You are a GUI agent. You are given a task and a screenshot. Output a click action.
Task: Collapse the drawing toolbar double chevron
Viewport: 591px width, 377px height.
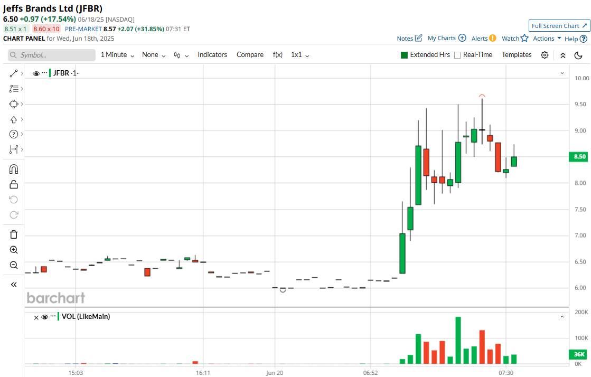[x=14, y=285]
